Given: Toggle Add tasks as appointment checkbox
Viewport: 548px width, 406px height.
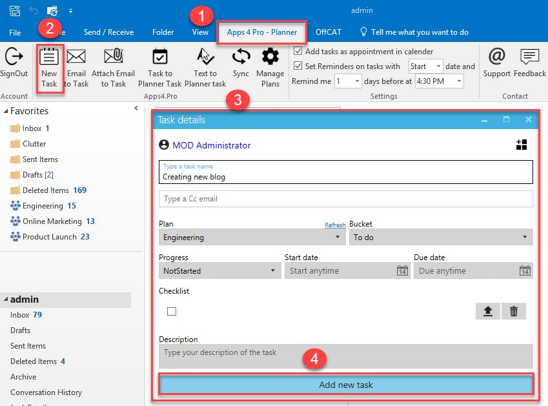Looking at the screenshot, I should (x=298, y=51).
